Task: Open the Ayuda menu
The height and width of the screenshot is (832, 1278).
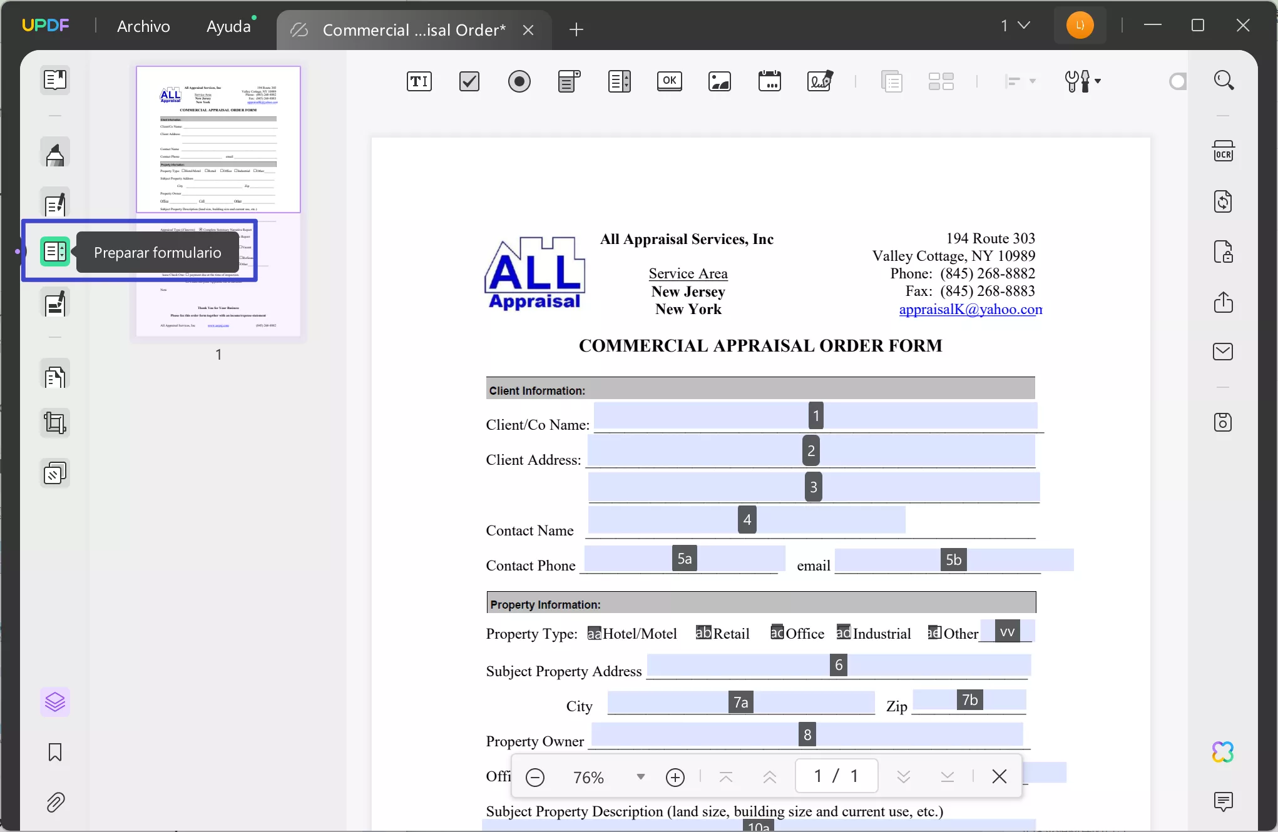Action: 229,26
